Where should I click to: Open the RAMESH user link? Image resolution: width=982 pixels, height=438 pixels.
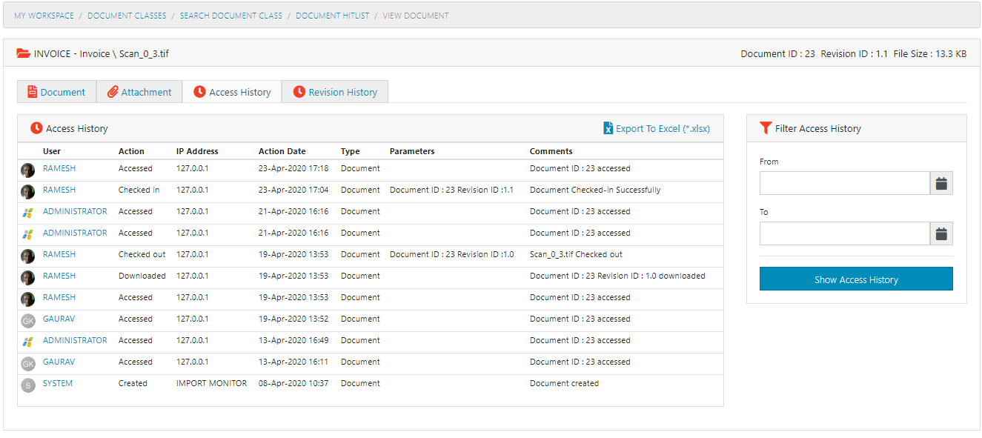tap(59, 169)
